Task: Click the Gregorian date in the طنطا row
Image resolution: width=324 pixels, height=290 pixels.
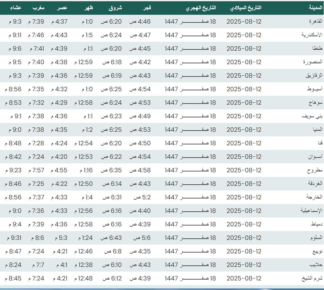Action: [x=244, y=49]
